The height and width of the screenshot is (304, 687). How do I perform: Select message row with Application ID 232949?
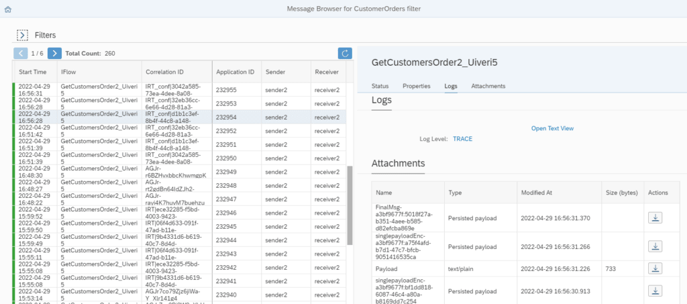point(180,172)
